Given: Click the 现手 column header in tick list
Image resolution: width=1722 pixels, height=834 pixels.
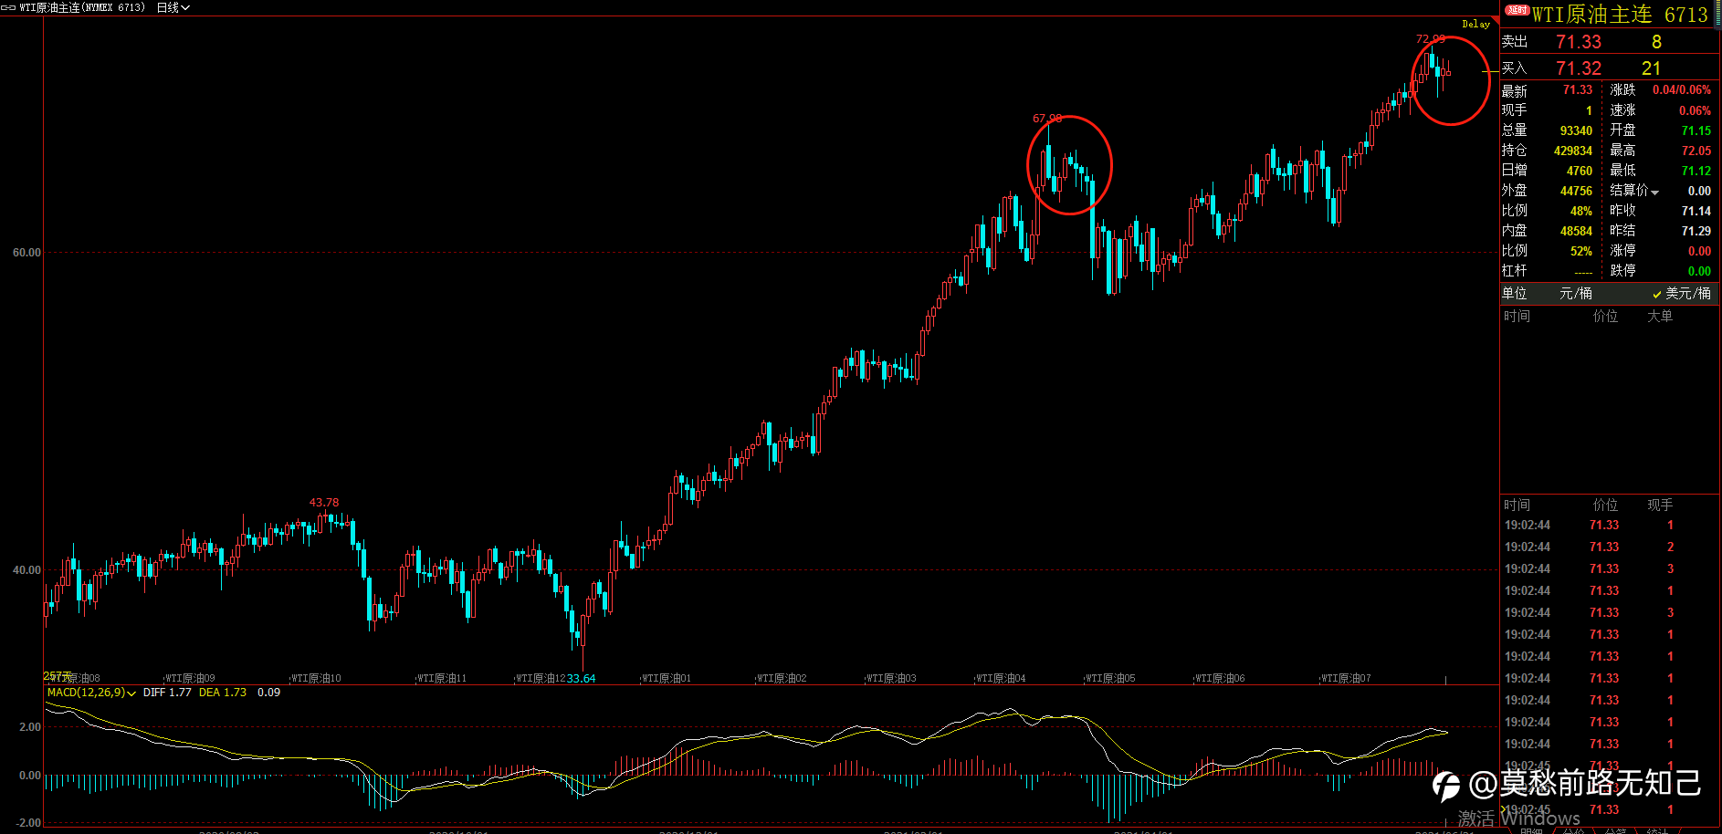Looking at the screenshot, I should pyautogui.click(x=1660, y=505).
